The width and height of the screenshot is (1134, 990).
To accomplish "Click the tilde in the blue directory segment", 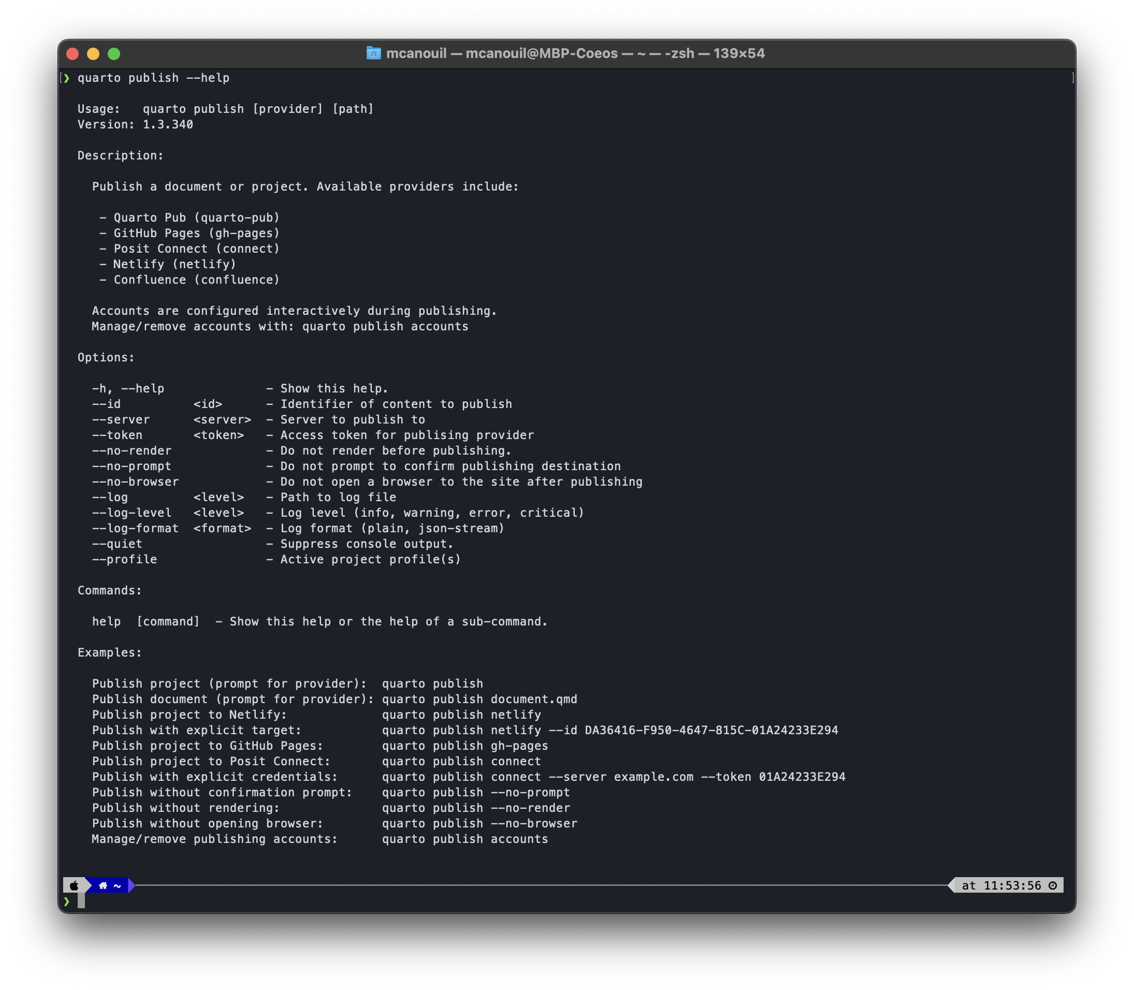I will click(x=117, y=885).
